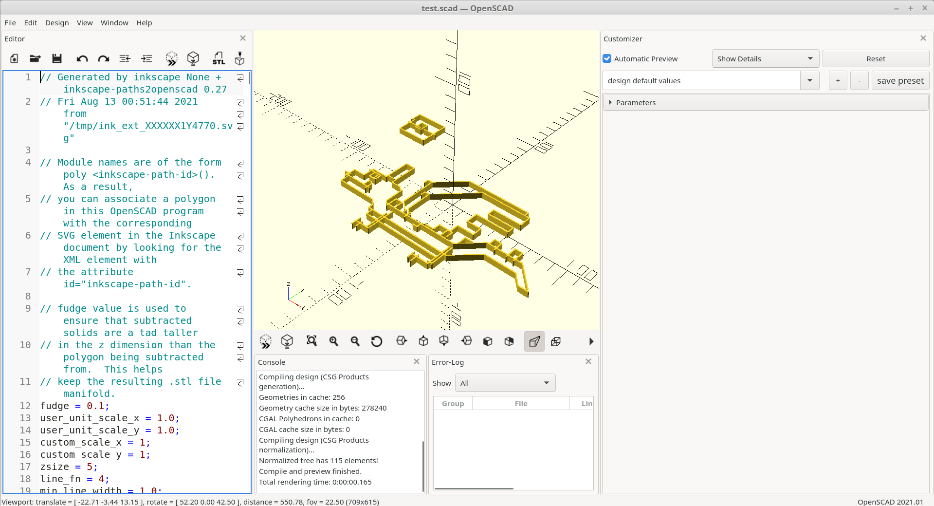This screenshot has width=934, height=506.
Task: Switch to the Left view
Action: coord(466,341)
